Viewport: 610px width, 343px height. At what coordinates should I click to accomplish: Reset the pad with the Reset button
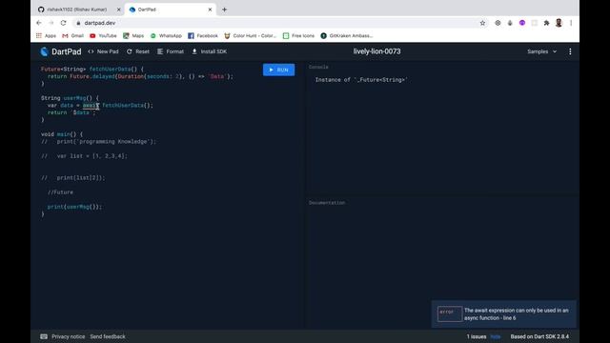[x=137, y=51]
